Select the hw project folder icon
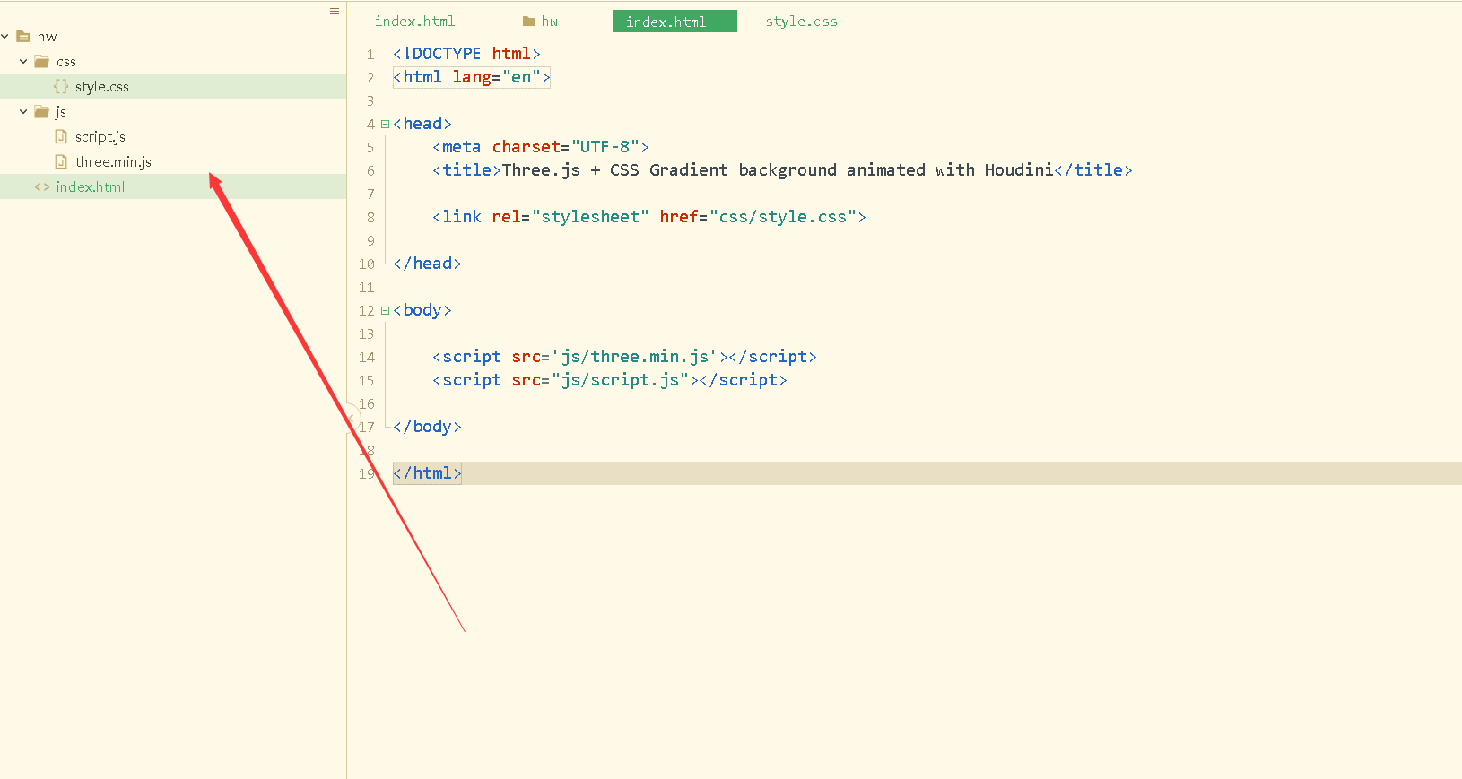 pos(23,37)
